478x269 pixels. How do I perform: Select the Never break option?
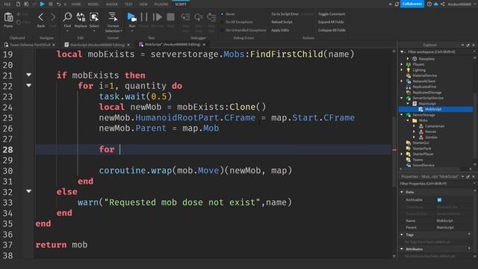222,14
